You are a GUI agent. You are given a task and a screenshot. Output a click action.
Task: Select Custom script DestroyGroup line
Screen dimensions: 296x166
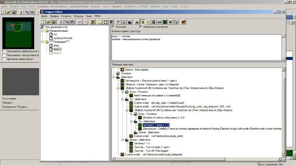tap(158, 136)
